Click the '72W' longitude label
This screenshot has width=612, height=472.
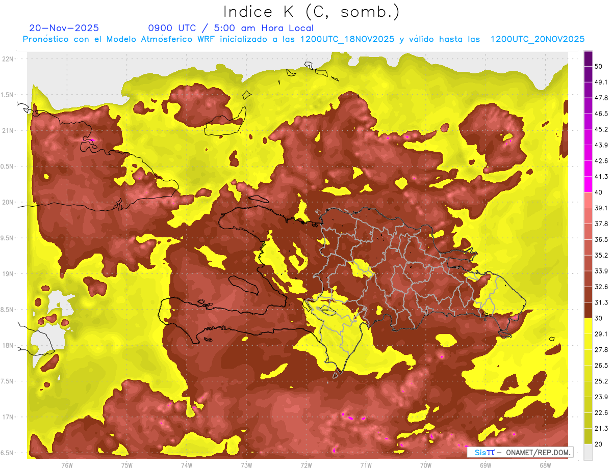(x=306, y=465)
